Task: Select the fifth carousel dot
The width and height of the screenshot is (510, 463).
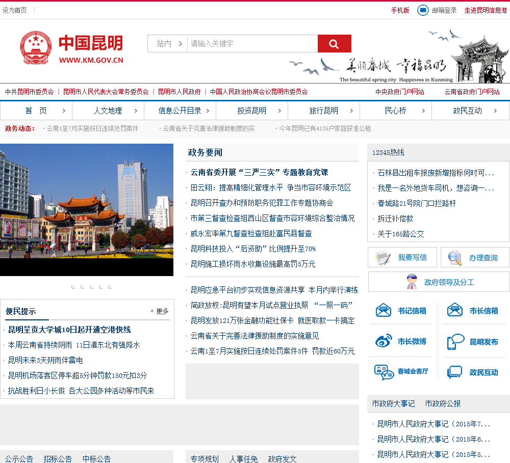Action: pyautogui.click(x=110, y=287)
